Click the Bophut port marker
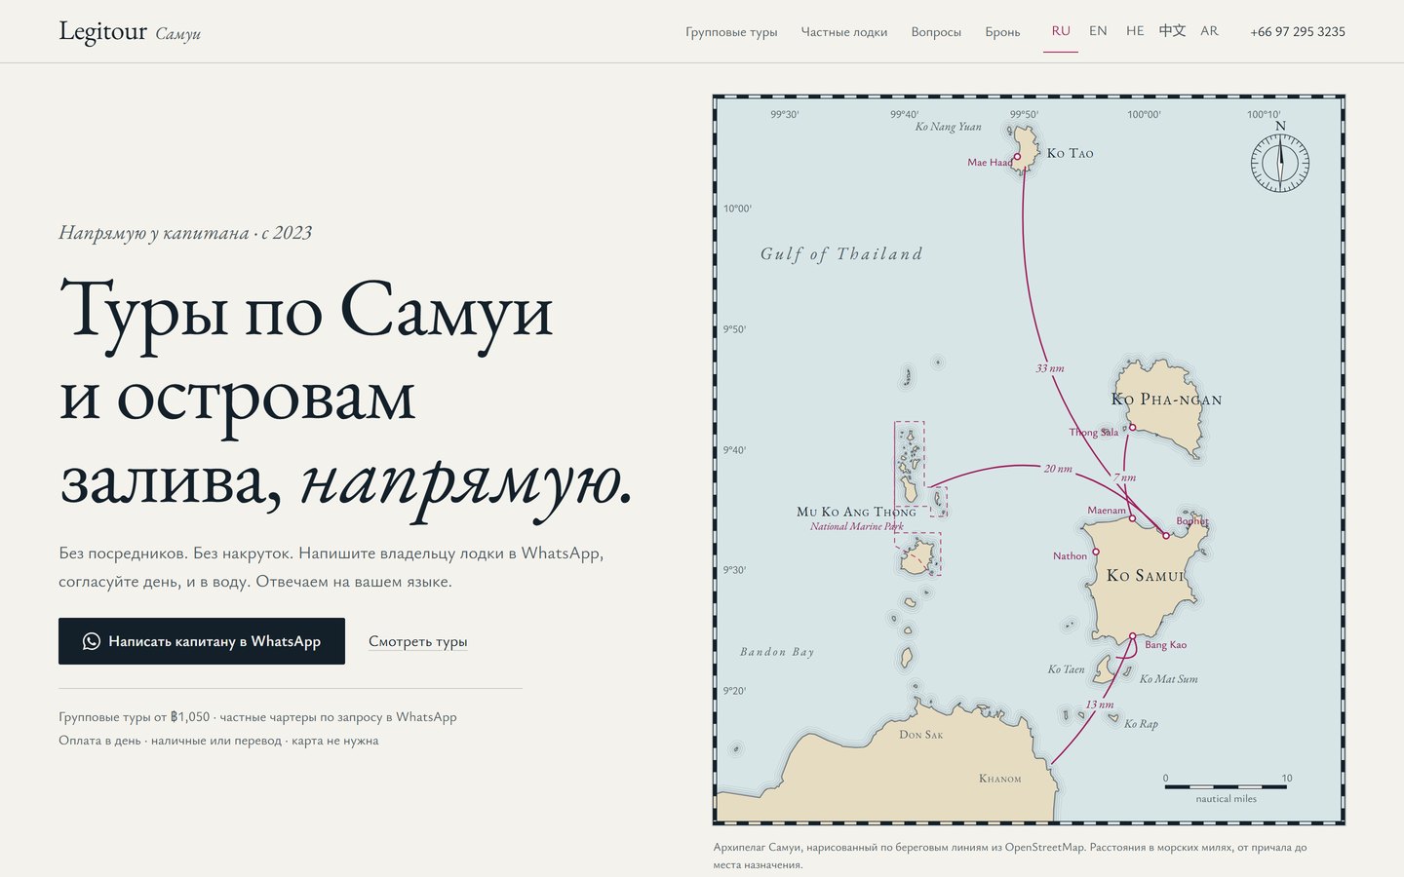This screenshot has height=877, width=1404. [1166, 536]
